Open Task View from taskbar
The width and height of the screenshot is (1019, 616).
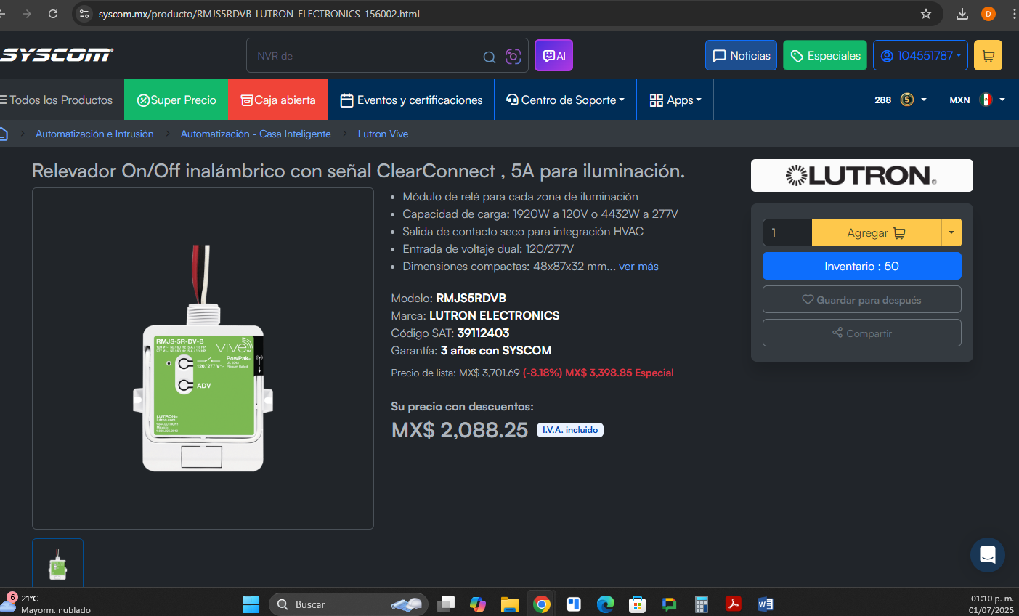coord(446,604)
